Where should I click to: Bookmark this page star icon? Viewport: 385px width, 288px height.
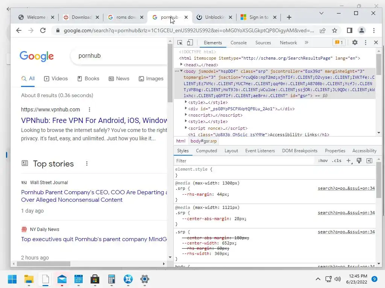334,30
